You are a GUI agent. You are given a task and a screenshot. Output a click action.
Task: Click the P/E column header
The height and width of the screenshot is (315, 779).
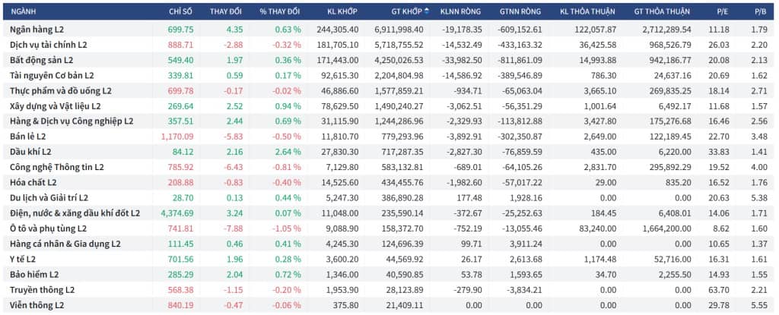(723, 11)
